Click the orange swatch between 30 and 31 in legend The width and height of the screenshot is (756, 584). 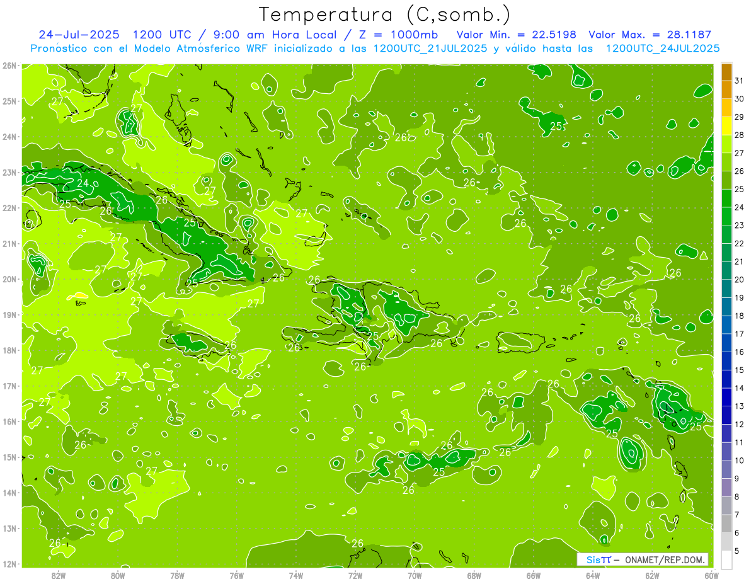[726, 90]
